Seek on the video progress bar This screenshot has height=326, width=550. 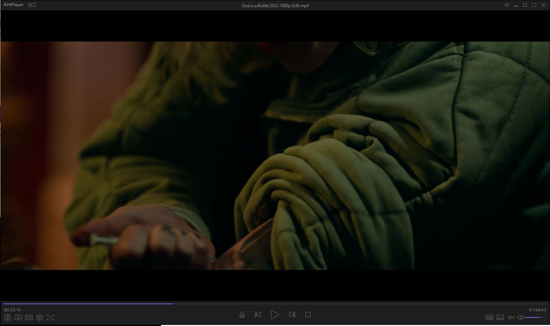point(250,304)
